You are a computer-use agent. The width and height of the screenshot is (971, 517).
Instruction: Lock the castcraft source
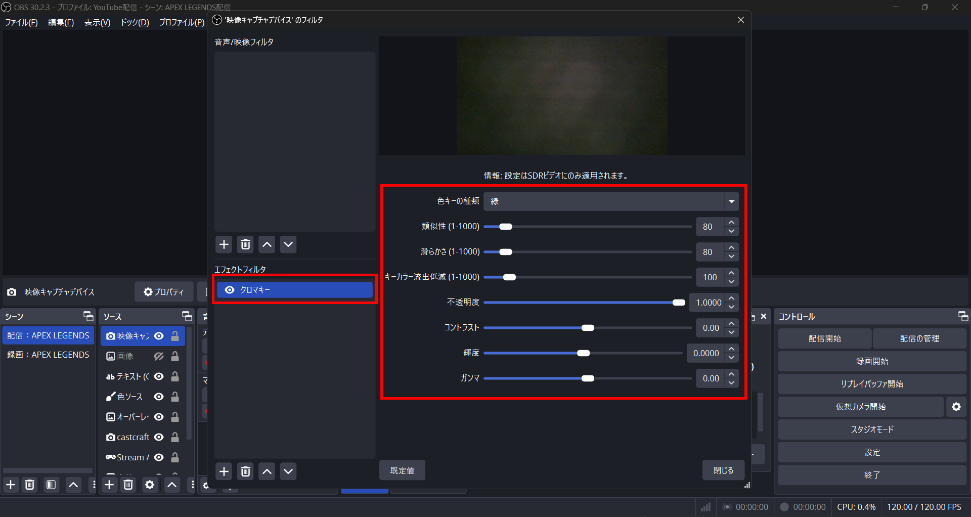[175, 437]
